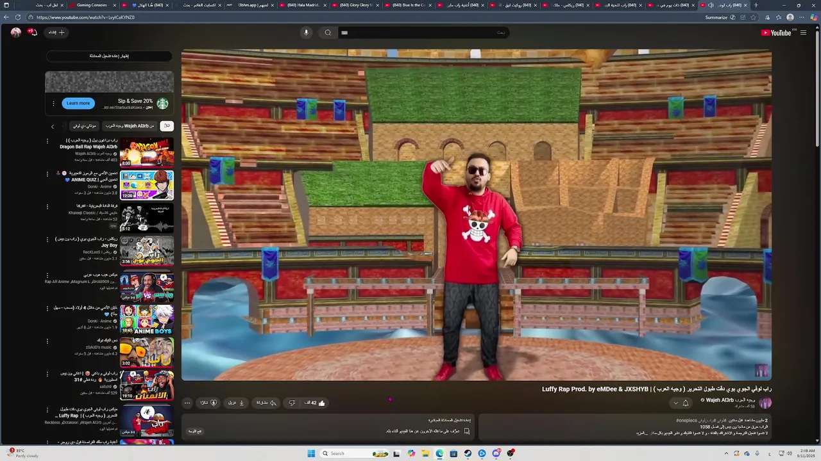Select the 'All' filter chip
Viewport: 821px width, 461px height.
click(x=167, y=126)
